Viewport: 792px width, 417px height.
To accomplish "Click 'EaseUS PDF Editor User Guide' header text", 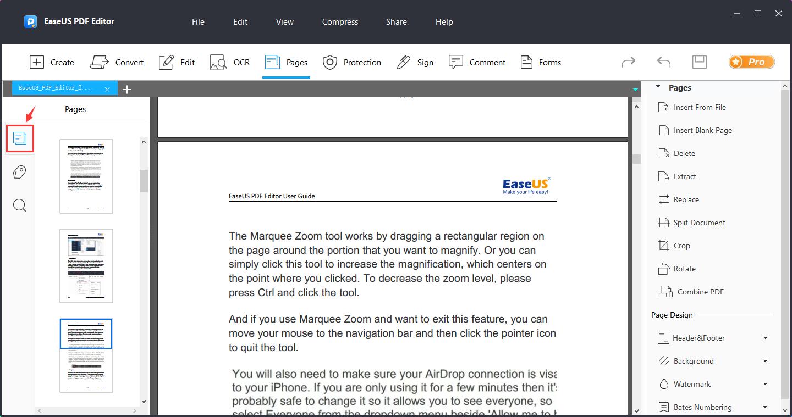I will (272, 196).
